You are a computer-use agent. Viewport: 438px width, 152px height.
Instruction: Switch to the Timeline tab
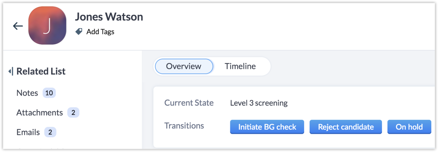pos(240,66)
